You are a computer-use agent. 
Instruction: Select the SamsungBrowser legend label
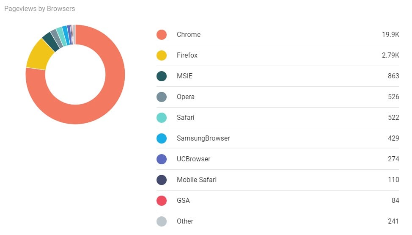[x=203, y=138]
